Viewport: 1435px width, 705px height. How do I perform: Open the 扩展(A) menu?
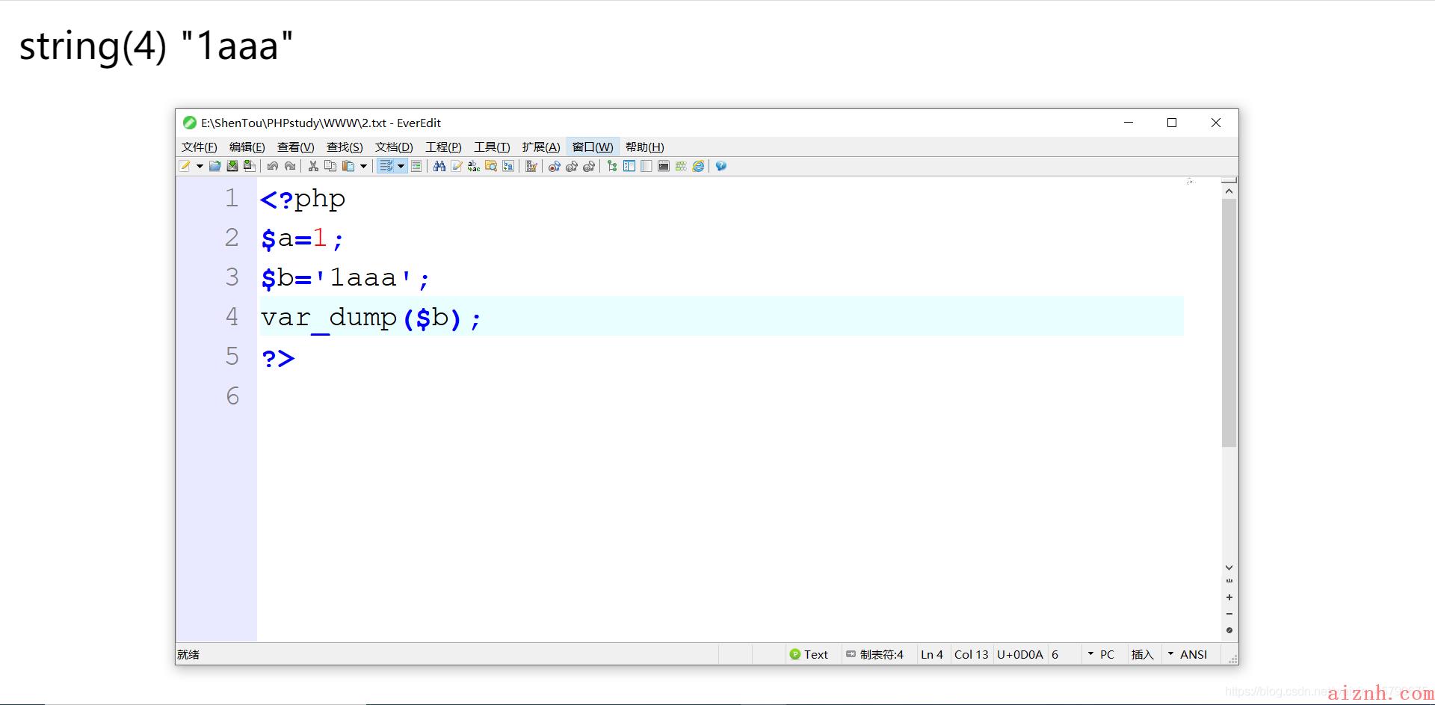click(541, 147)
